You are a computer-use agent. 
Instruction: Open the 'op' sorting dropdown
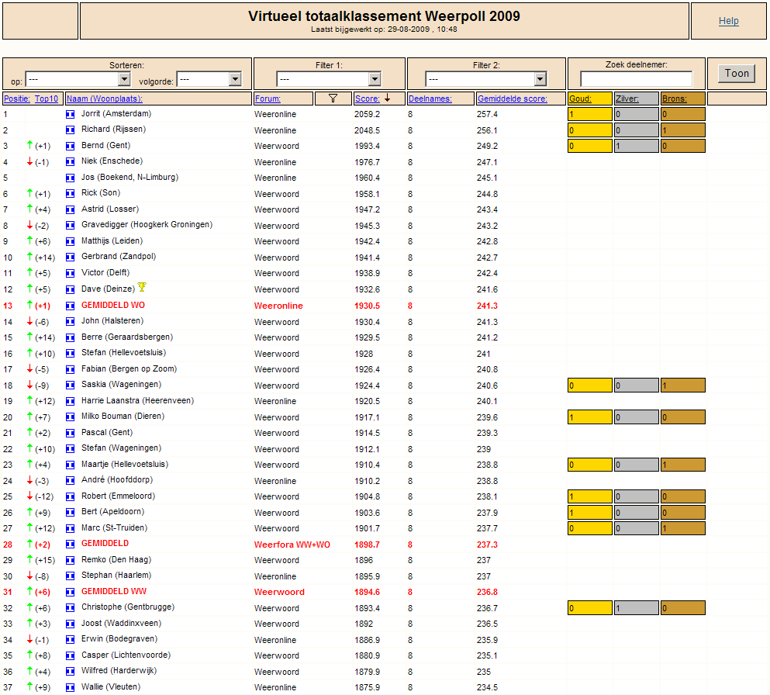(78, 79)
